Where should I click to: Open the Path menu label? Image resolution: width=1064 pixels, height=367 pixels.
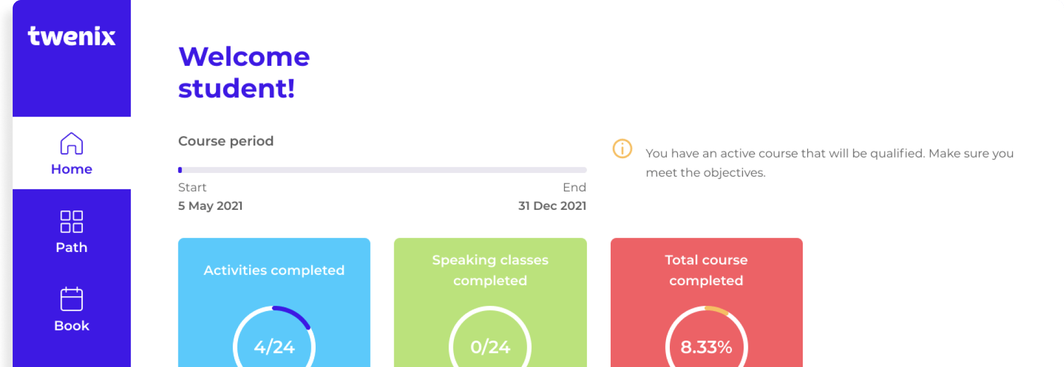[x=72, y=247]
